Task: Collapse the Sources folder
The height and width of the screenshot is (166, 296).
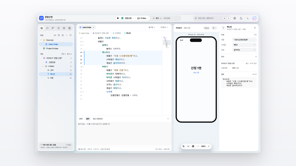Action: pos(41,40)
